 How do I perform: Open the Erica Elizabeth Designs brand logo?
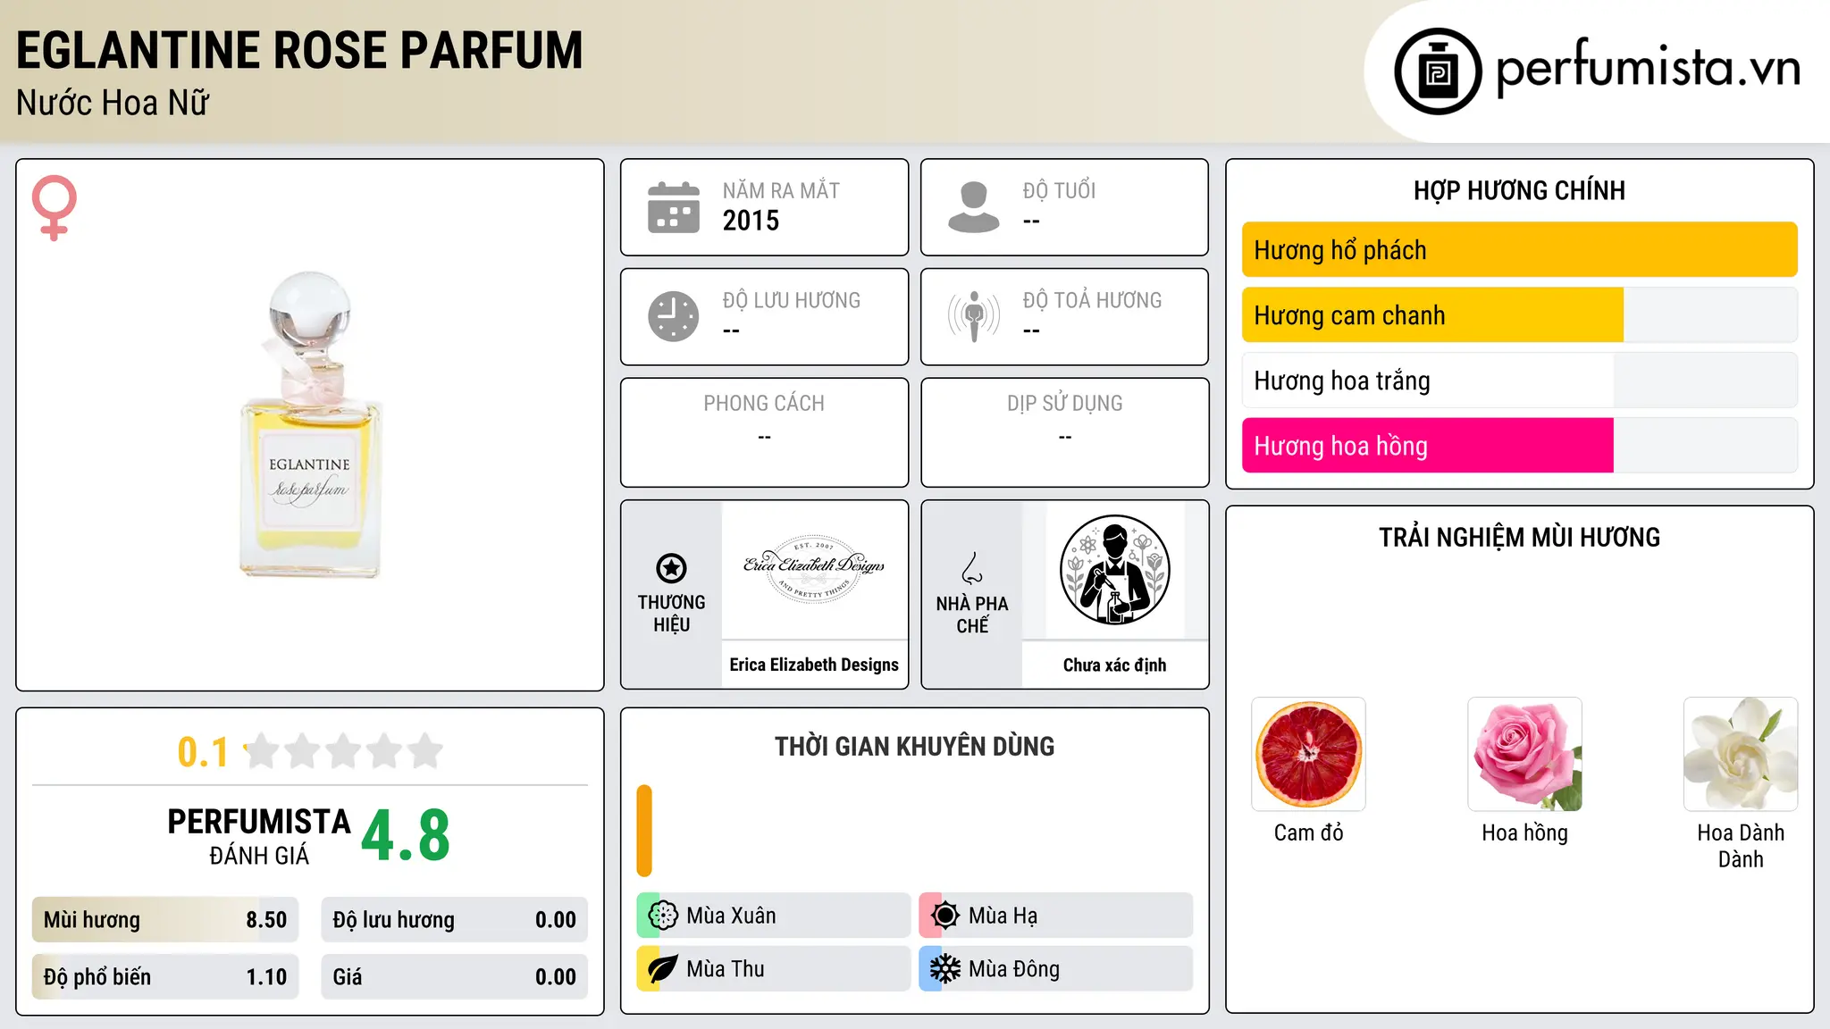pyautogui.click(x=814, y=570)
